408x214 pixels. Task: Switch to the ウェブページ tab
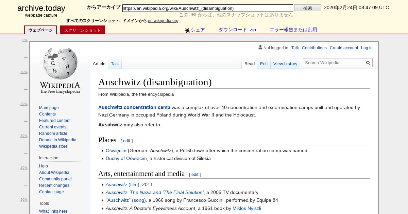[40, 30]
